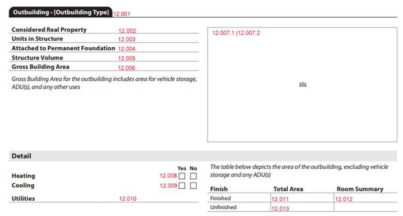Click Attached to Permanent Foundation value 12.004
The height and width of the screenshot is (216, 403).
tap(127, 48)
